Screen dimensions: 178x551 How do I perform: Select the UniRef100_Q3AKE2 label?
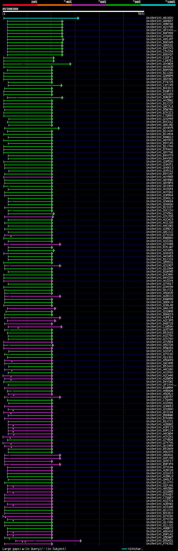(x=159, y=406)
